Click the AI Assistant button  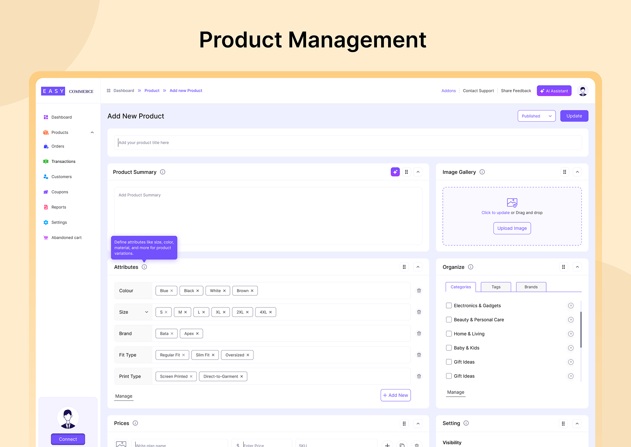554,91
